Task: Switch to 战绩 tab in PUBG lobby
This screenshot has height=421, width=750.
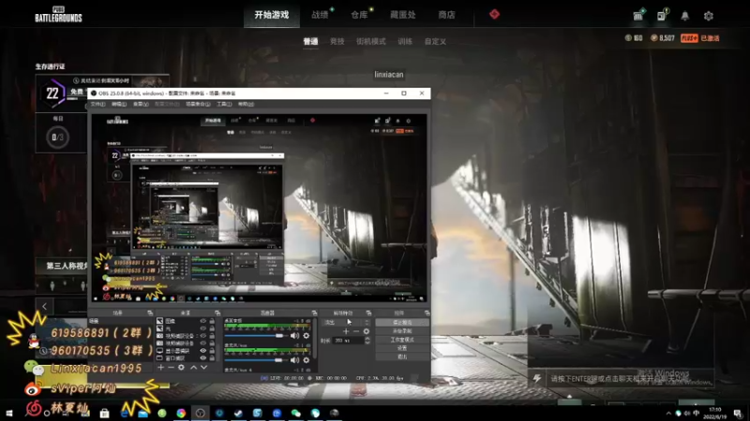Action: 320,15
